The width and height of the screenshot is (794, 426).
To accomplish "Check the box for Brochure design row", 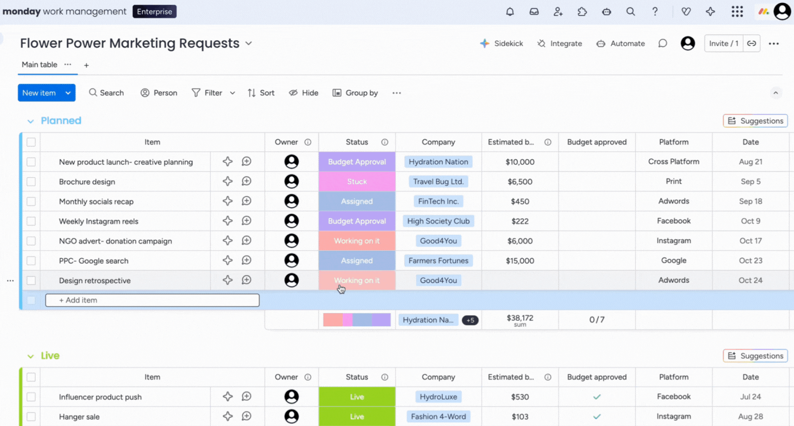I will (31, 182).
